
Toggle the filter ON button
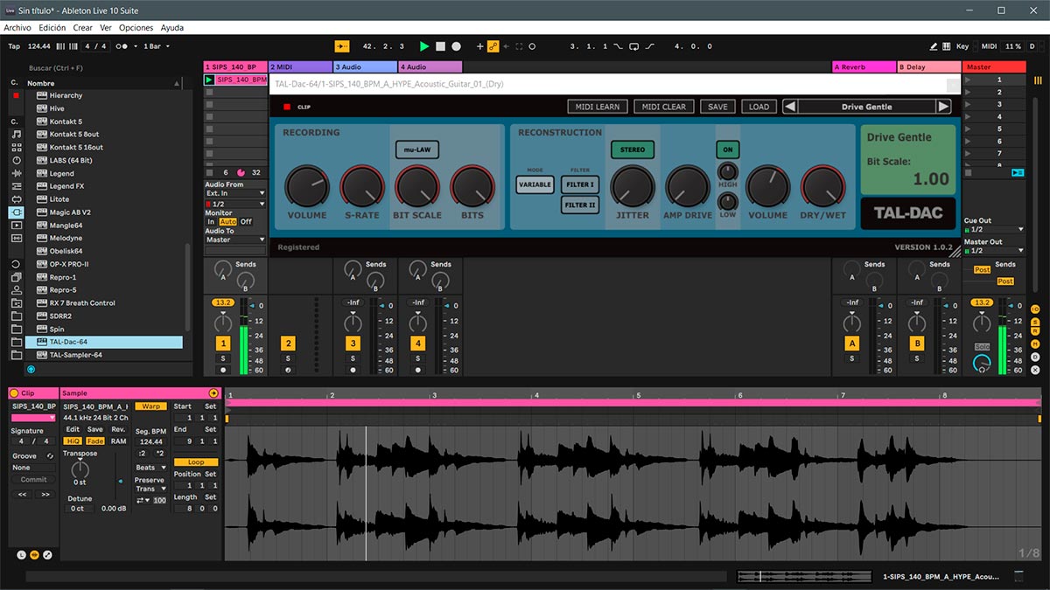(x=727, y=149)
